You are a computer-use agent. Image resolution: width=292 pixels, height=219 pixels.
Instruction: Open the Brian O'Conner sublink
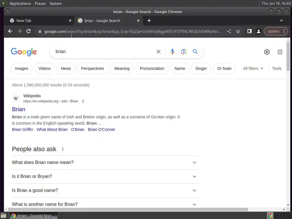coord(102,129)
